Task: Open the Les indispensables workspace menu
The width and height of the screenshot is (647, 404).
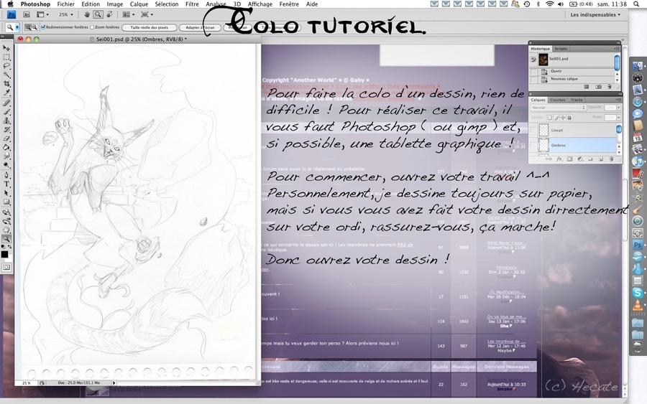Action: point(595,15)
